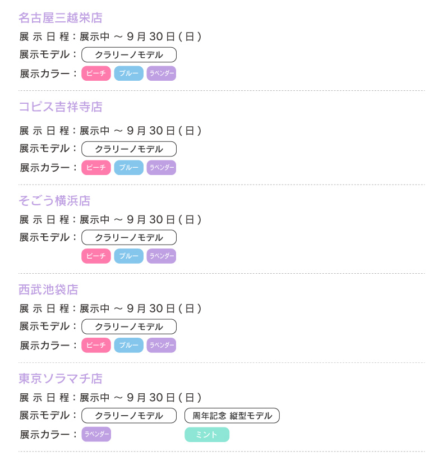Click クラリーノモデル button under 名古屋三越栄店

click(129, 55)
